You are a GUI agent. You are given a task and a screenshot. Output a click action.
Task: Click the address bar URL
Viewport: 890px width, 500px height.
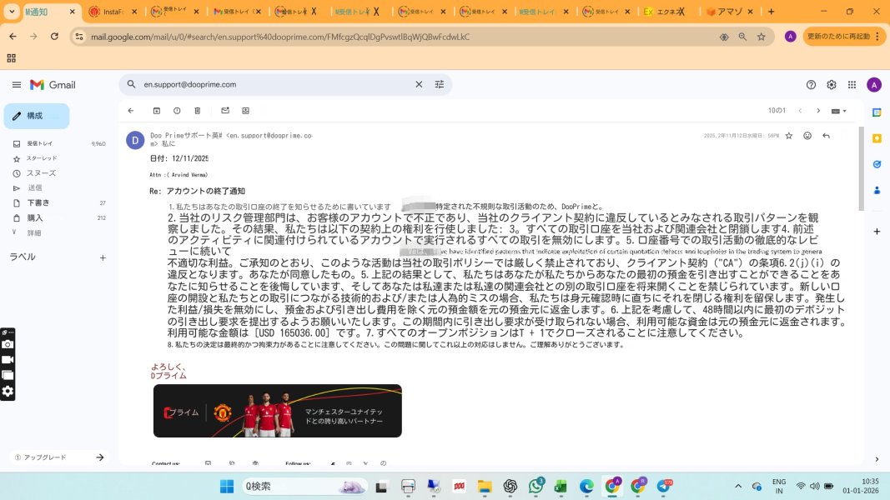pyautogui.click(x=279, y=37)
